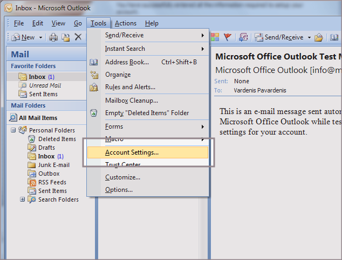
Task: Click the Delete X icon in the toolbar
Action: pyautogui.click(x=78, y=37)
